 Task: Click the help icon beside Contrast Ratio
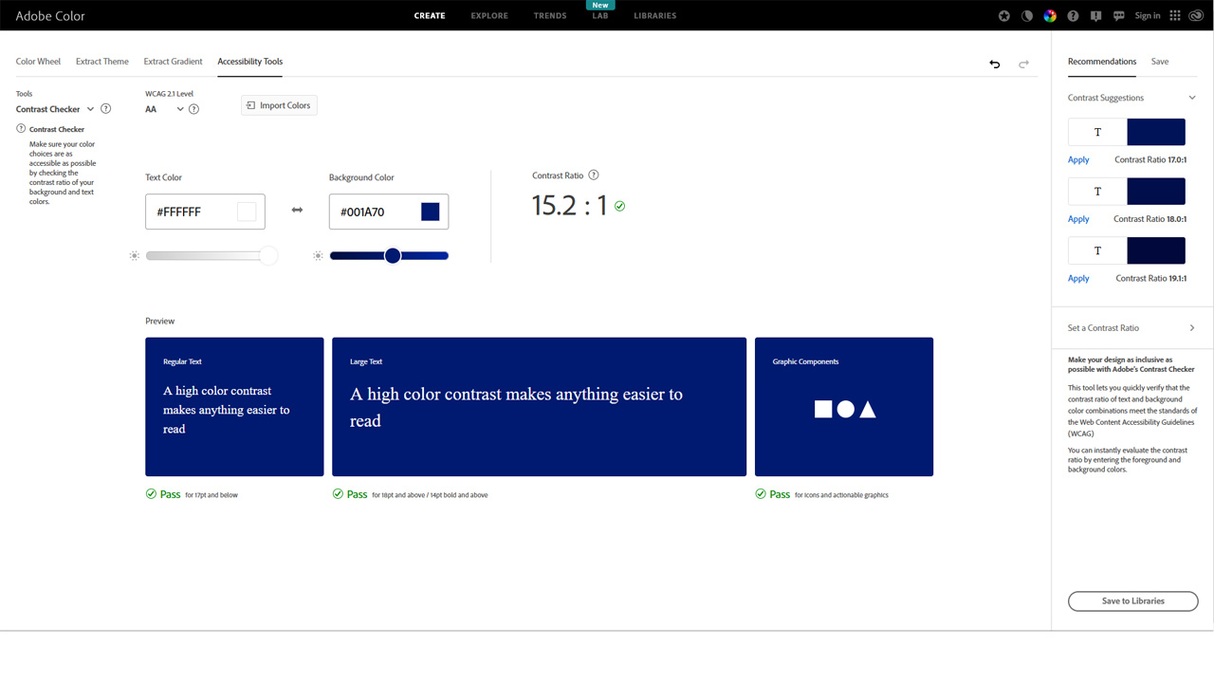click(x=594, y=175)
